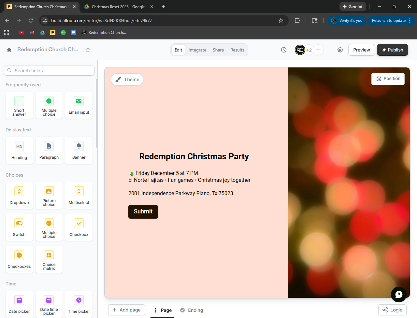The width and height of the screenshot is (417, 318).
Task: Insert an Email input field
Action: click(79, 105)
